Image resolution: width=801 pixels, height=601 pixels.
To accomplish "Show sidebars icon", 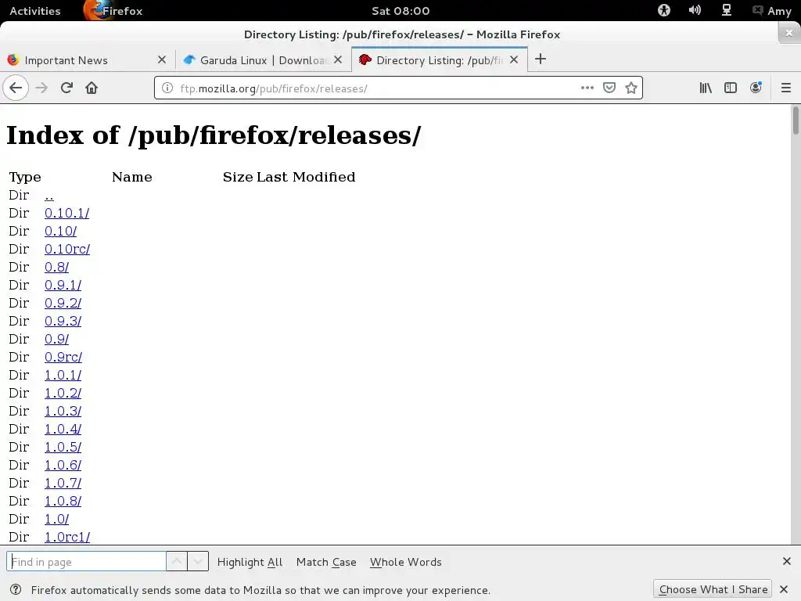I will point(731,88).
